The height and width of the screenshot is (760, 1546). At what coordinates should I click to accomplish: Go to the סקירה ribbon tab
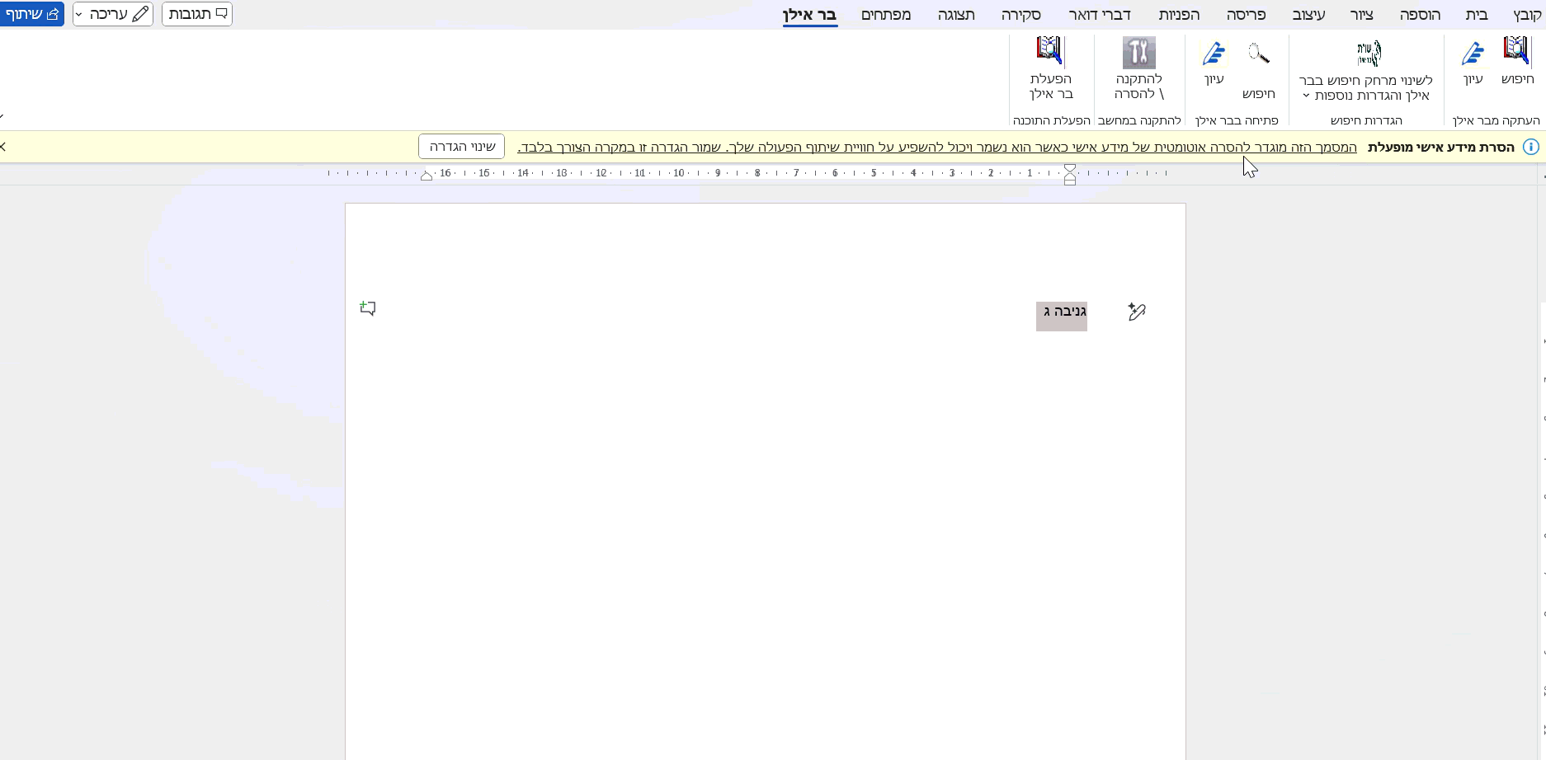pyautogui.click(x=1020, y=15)
